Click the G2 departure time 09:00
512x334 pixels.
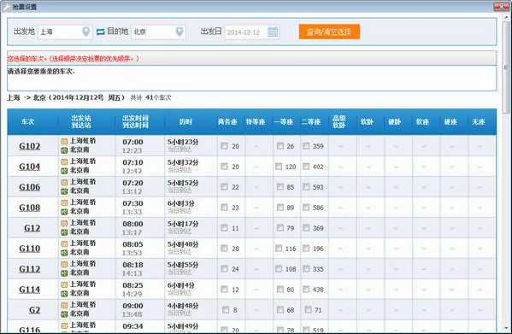[132, 306]
